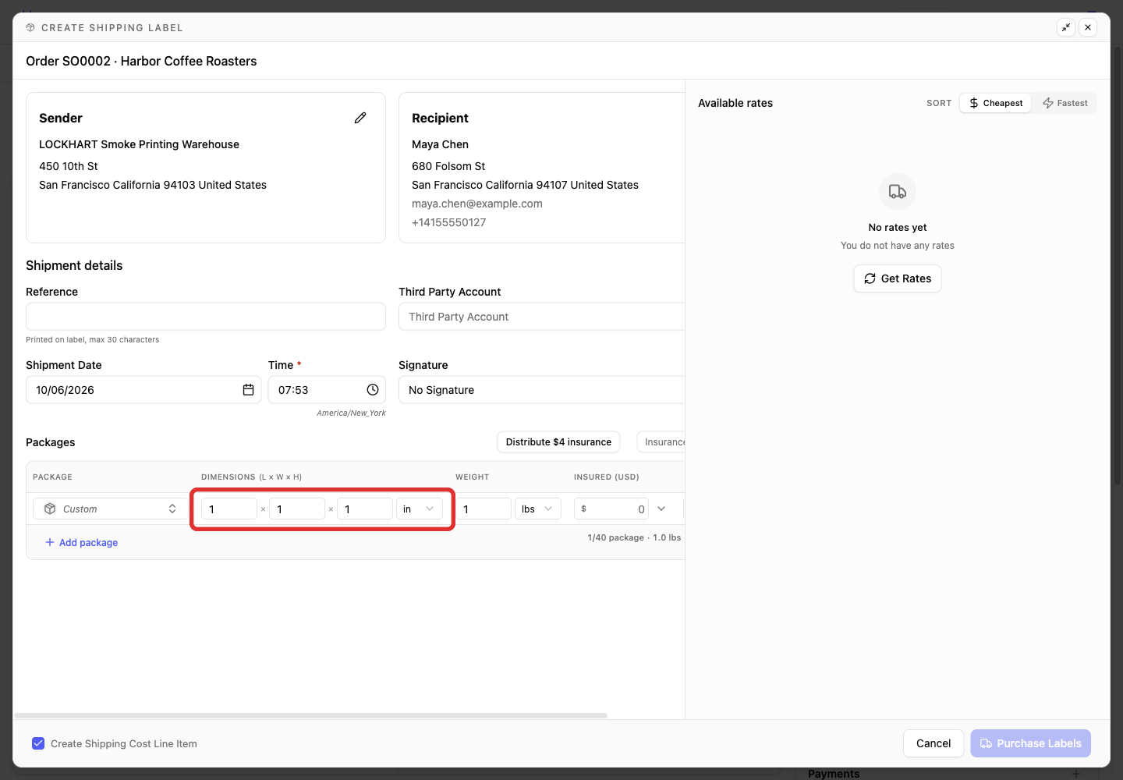Screen dimensions: 1123x780
Task: Open the Signature dropdown
Action: (x=542, y=390)
